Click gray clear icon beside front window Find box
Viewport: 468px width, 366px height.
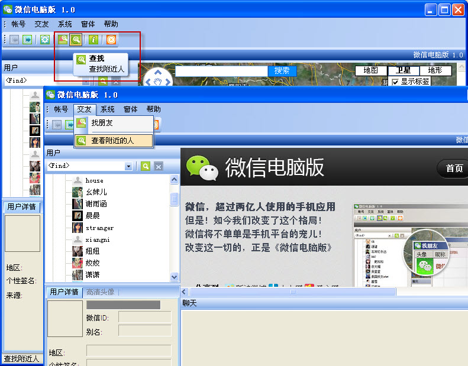pos(159,166)
